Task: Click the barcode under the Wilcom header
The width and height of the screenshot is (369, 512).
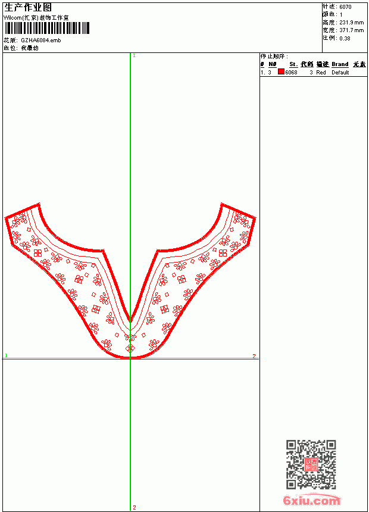Action: click(47, 28)
